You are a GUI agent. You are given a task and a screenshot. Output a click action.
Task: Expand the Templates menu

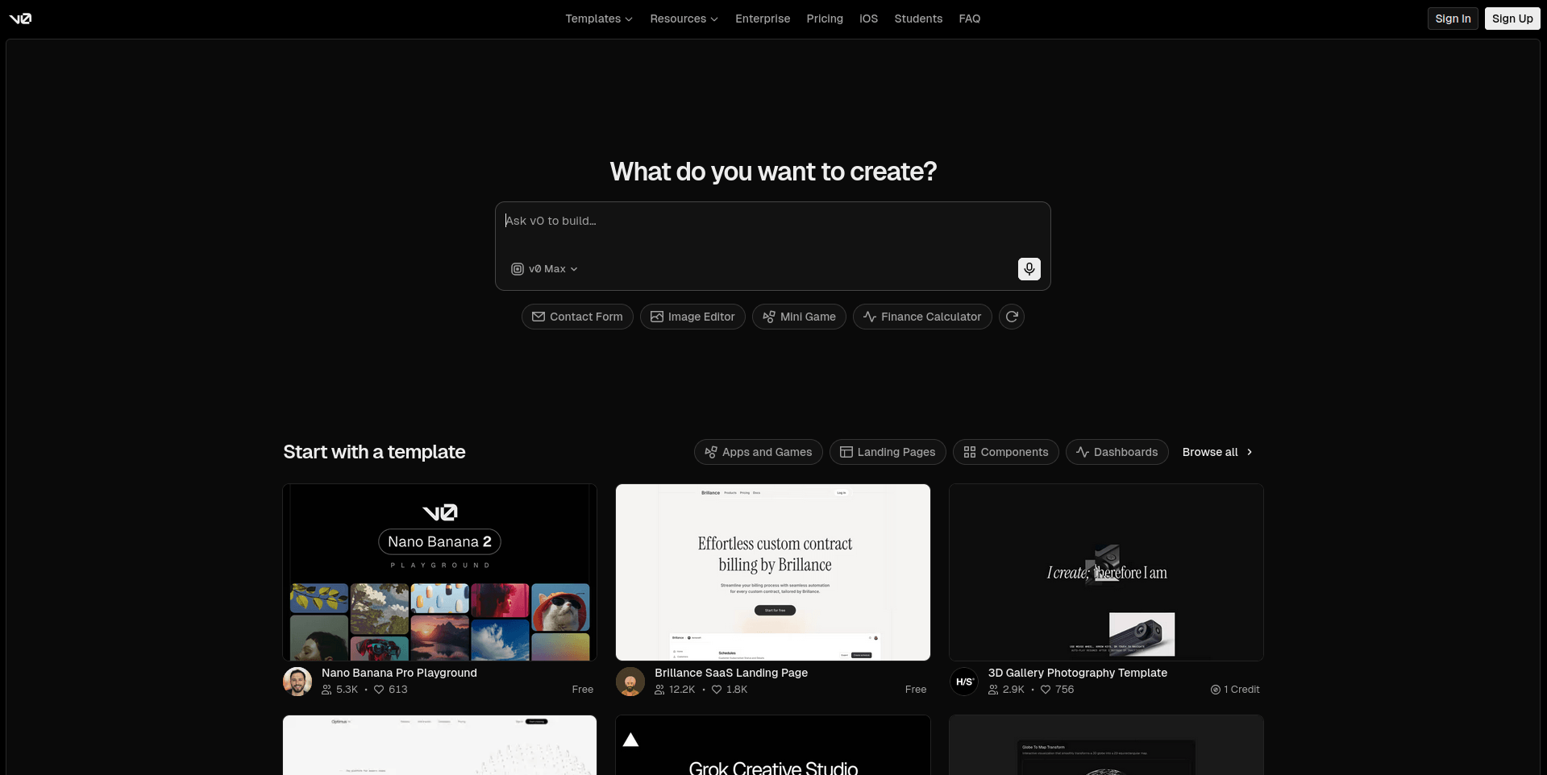coord(598,19)
